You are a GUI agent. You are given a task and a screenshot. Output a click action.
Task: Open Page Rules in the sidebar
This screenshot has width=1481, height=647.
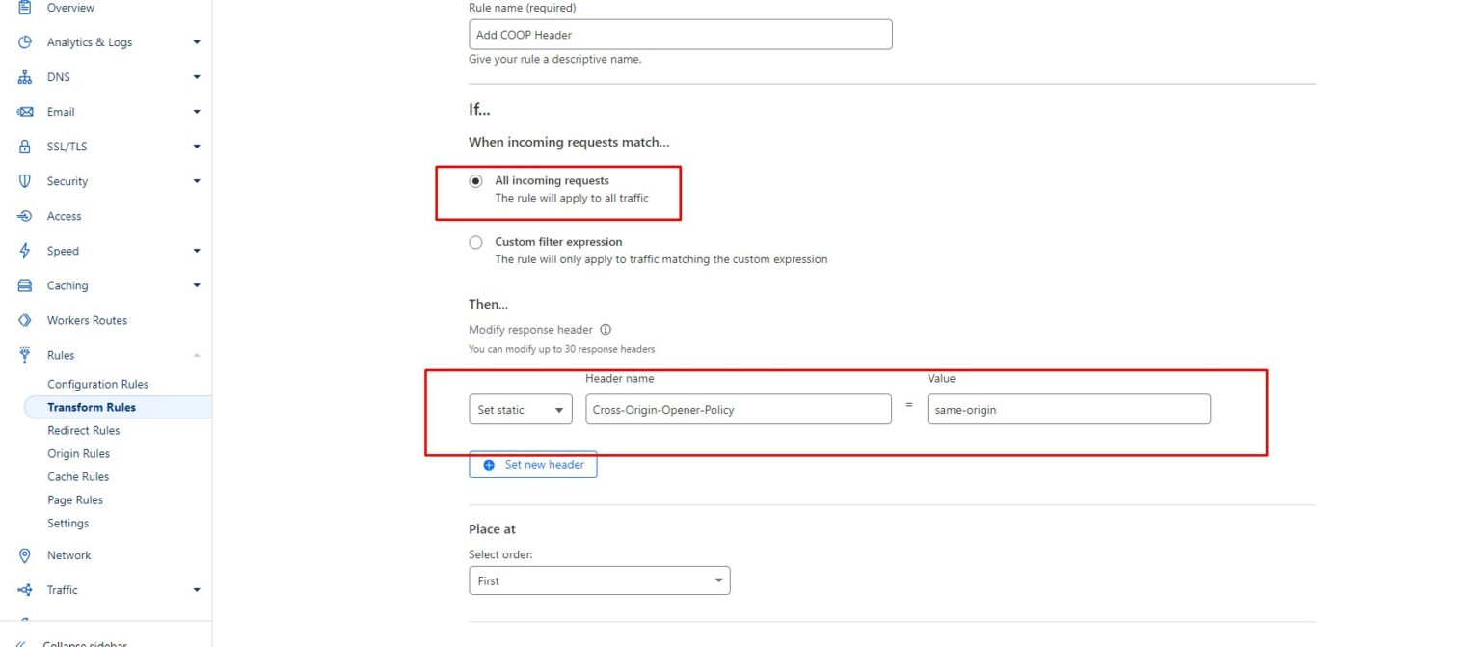point(75,499)
